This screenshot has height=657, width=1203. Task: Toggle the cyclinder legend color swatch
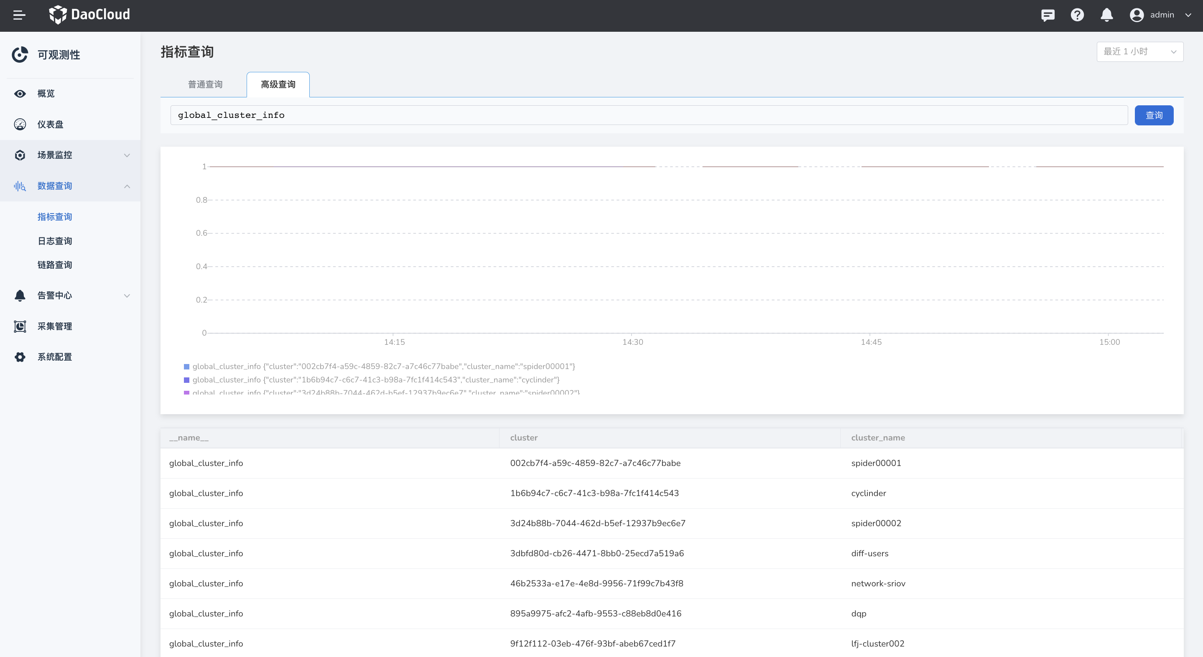187,380
